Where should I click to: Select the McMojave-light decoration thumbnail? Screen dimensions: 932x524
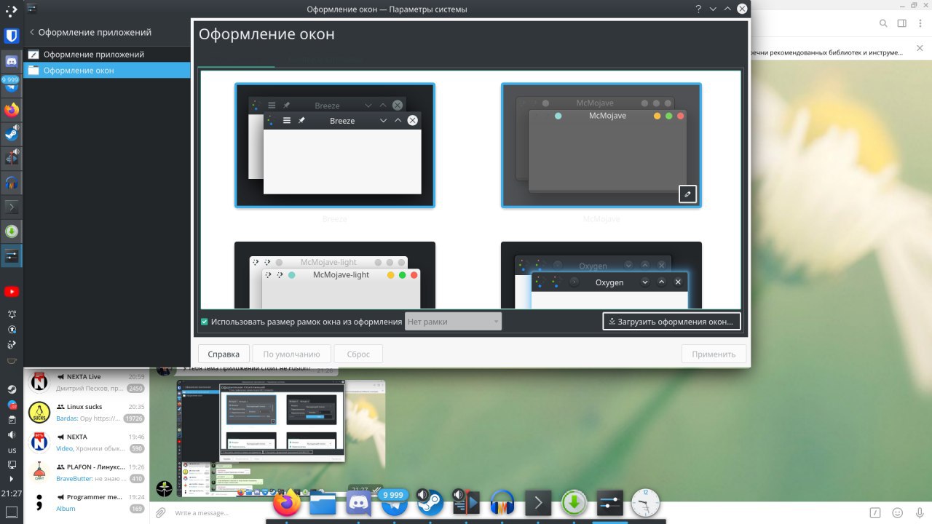[x=335, y=275]
